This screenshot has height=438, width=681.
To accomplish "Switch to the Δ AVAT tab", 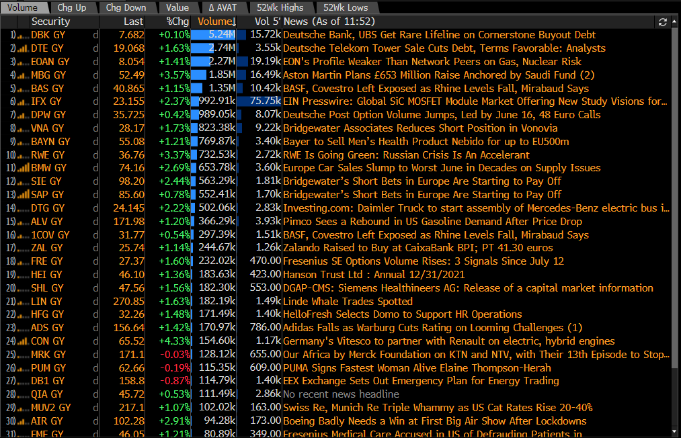I will coord(223,8).
